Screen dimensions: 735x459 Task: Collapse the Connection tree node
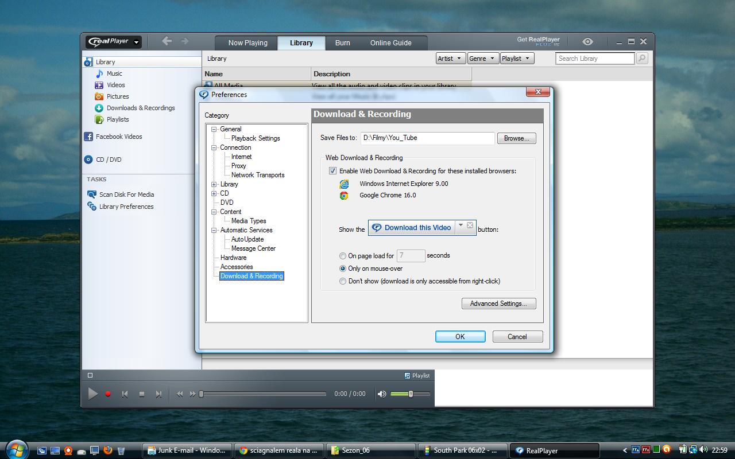pyautogui.click(x=214, y=147)
